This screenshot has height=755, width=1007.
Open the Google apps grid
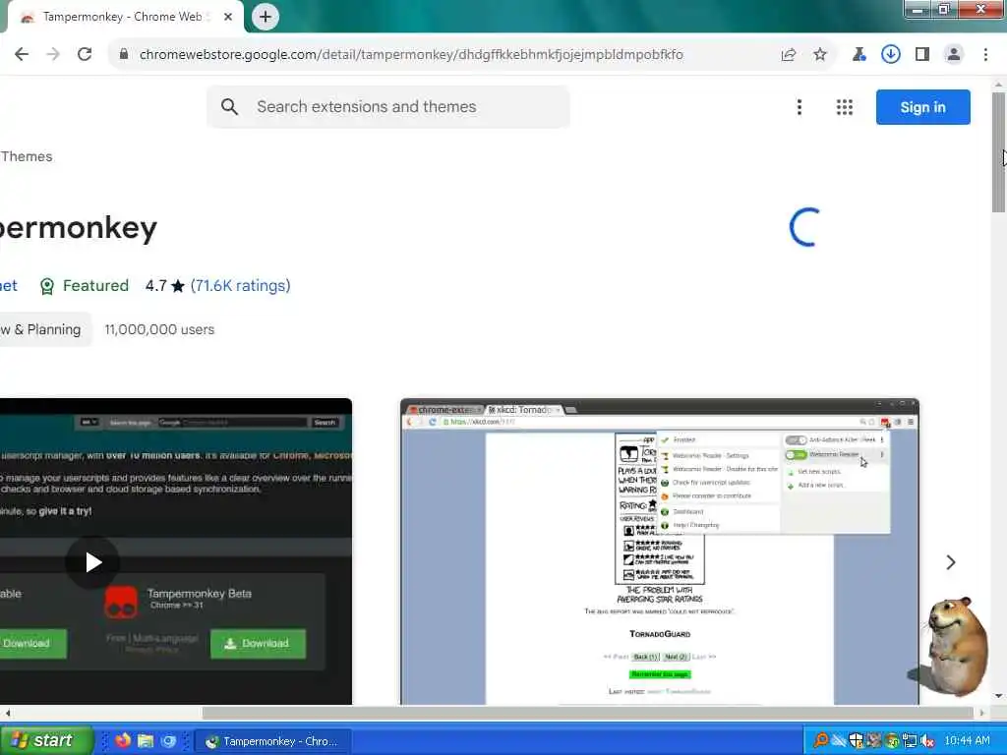845,107
